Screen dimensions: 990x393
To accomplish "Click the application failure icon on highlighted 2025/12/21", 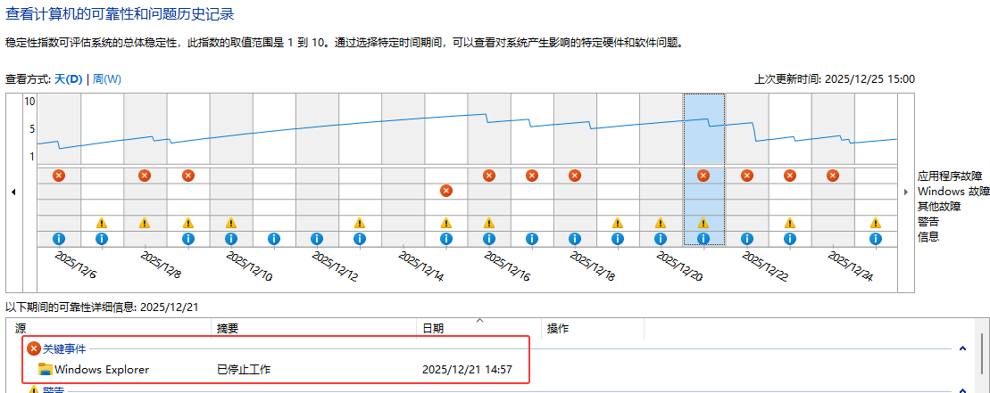I will (703, 176).
